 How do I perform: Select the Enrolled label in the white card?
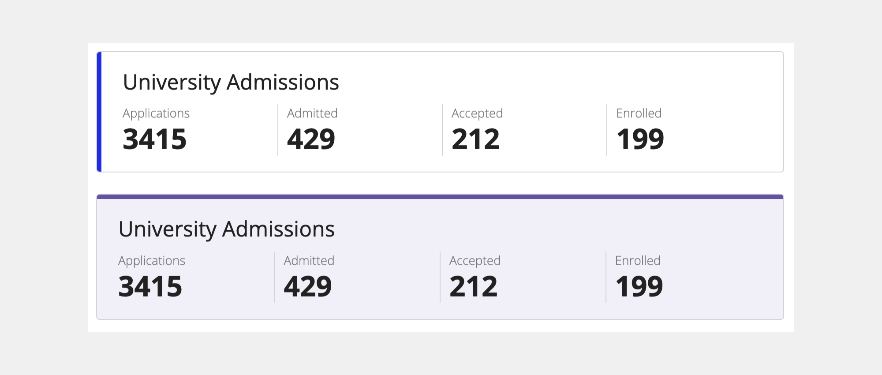(639, 113)
